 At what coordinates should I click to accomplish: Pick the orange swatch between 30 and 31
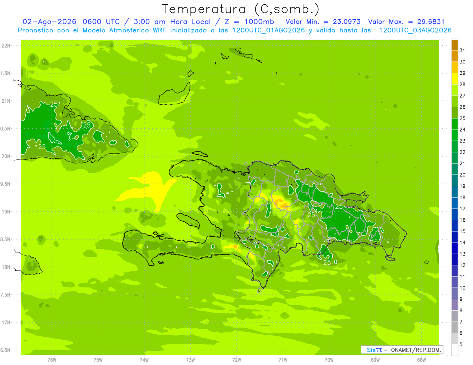coord(454,56)
